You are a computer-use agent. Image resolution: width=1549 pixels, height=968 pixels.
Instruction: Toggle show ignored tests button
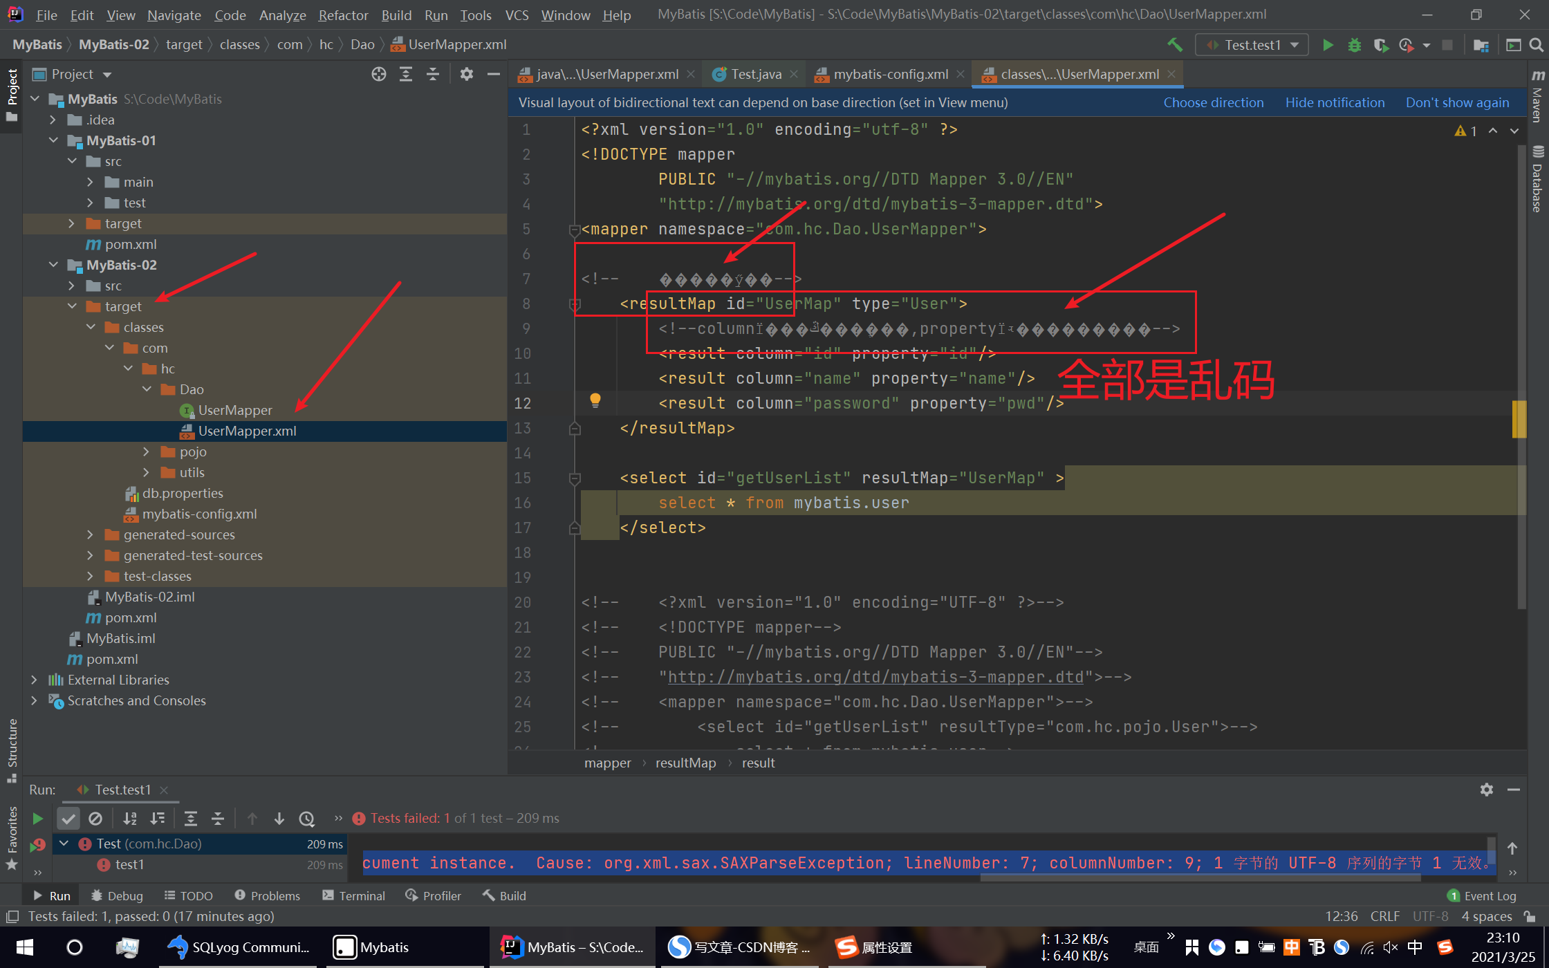pos(95,819)
